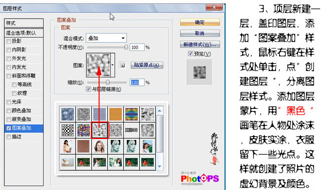Click the create new preset icon beside pattern
The width and height of the screenshot is (322, 190).
[x=123, y=65]
